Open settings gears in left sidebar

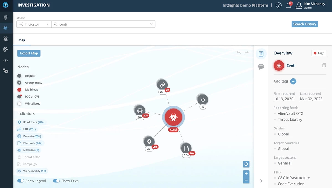pyautogui.click(x=6, y=71)
